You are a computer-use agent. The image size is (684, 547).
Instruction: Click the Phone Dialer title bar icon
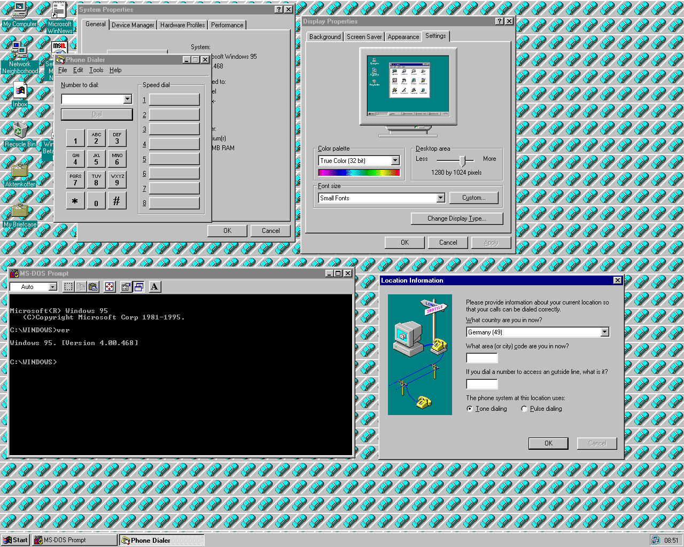point(60,60)
